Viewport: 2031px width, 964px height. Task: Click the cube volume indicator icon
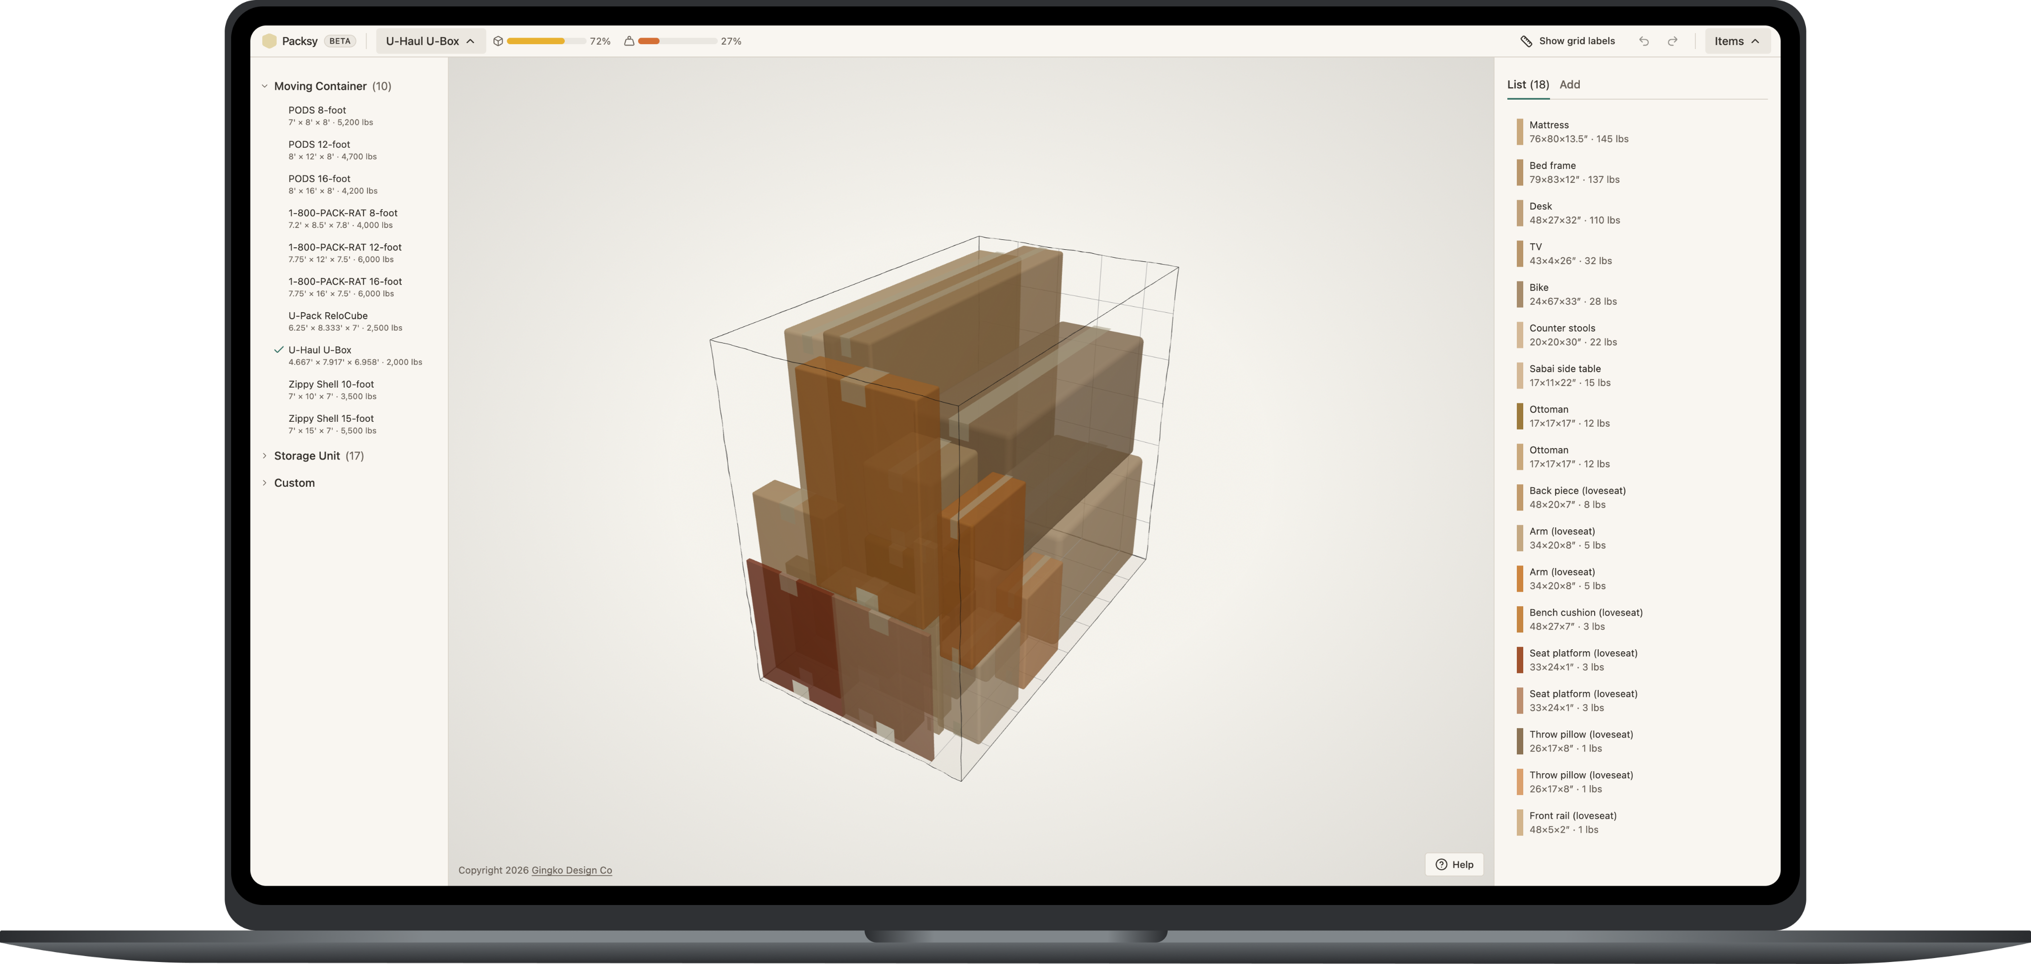point(497,40)
